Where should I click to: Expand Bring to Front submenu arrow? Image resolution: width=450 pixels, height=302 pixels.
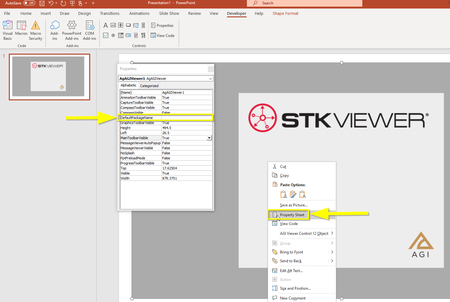click(332, 252)
